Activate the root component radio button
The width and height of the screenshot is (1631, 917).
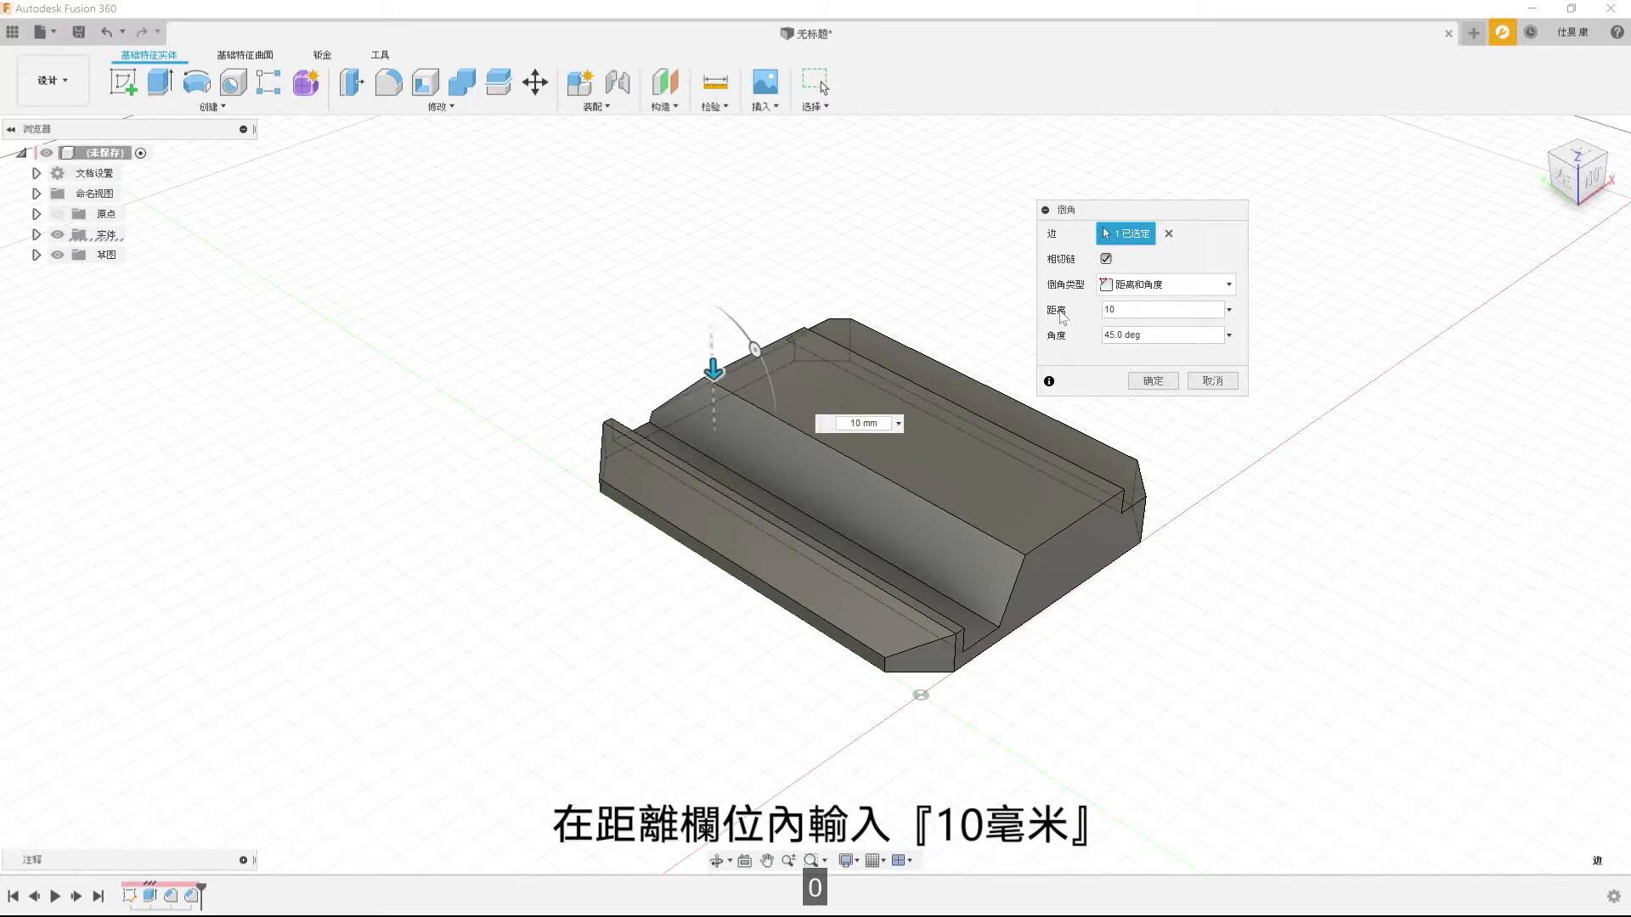pos(141,153)
